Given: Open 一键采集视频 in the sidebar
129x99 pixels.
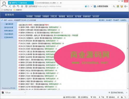Looking at the screenshot, I should pyautogui.click(x=9, y=24).
